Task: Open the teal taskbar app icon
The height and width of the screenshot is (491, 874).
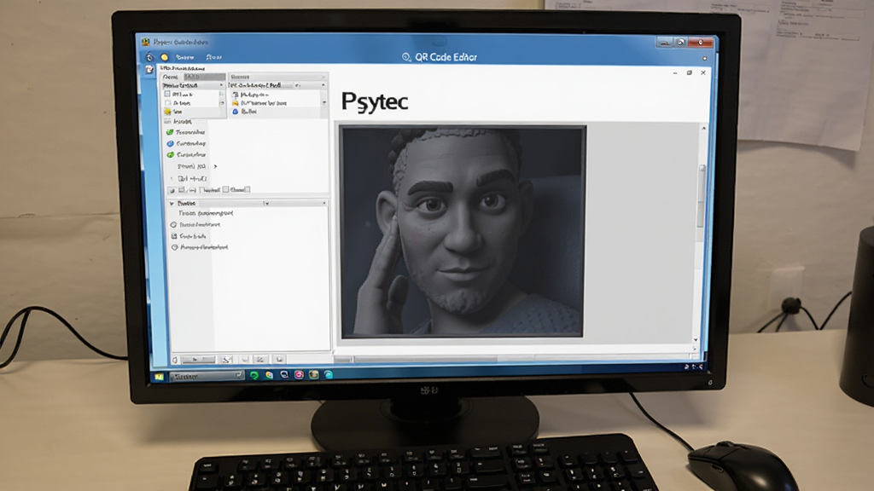Action: click(329, 375)
